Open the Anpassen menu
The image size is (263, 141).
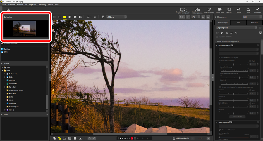pos(32,5)
